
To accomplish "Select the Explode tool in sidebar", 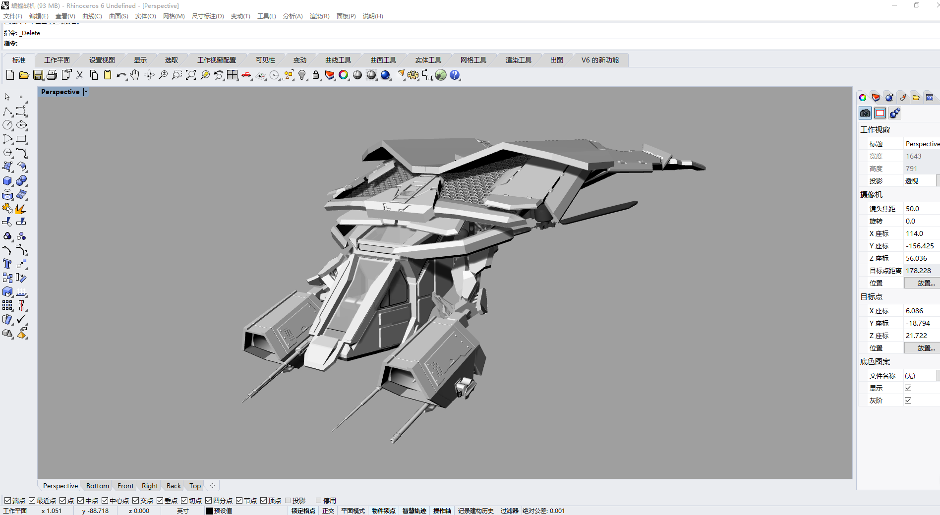I will [x=21, y=209].
